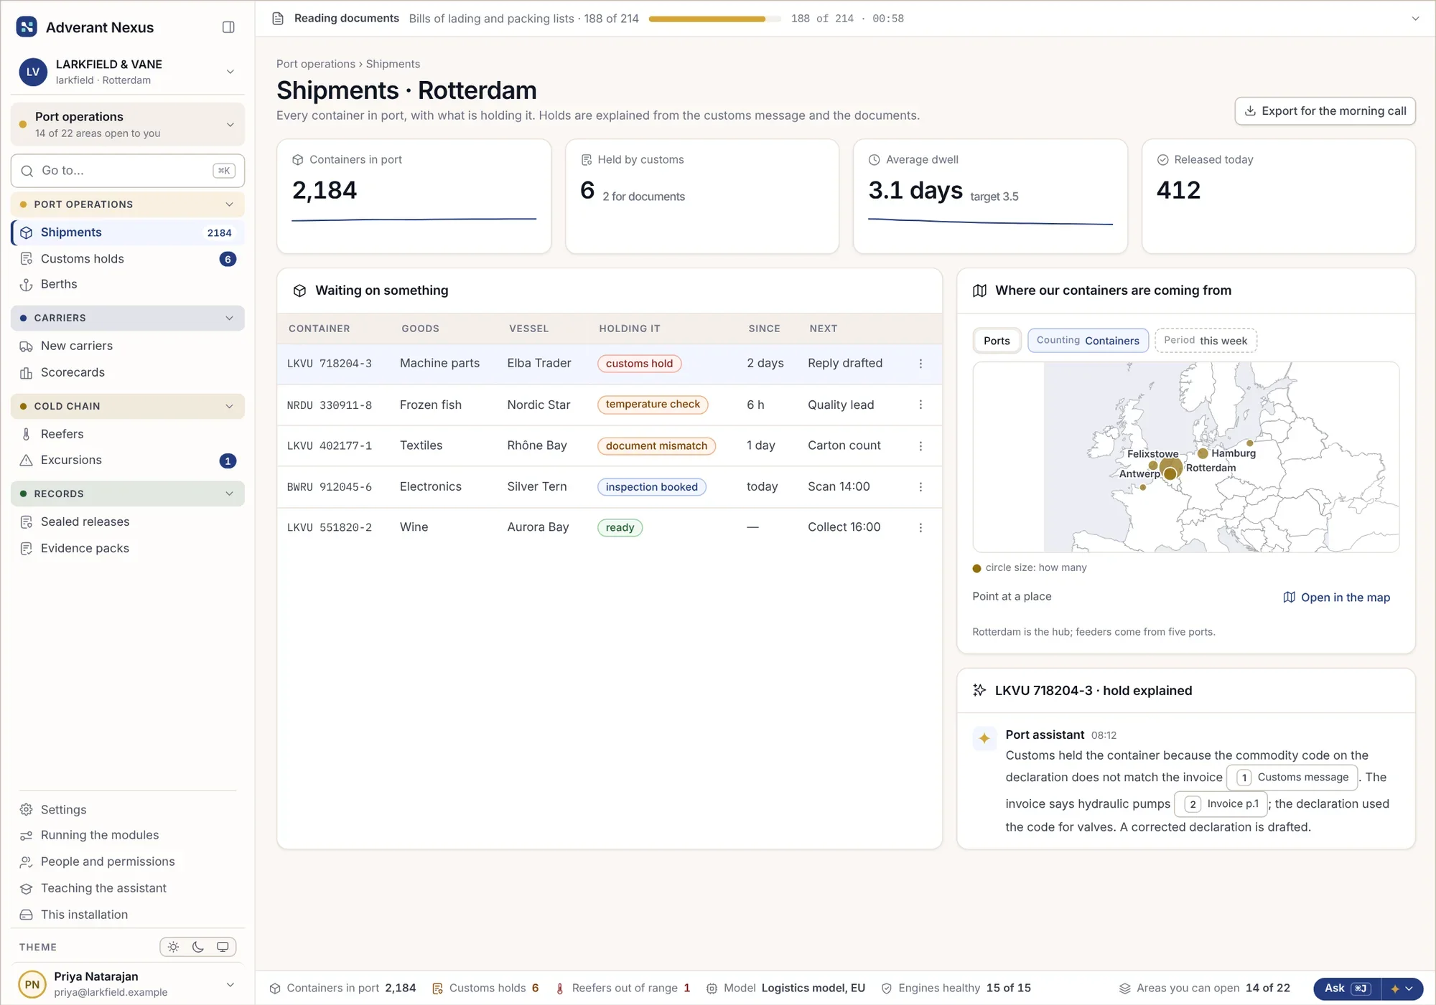Toggle the Counting Containers option
The image size is (1436, 1005).
(1088, 341)
